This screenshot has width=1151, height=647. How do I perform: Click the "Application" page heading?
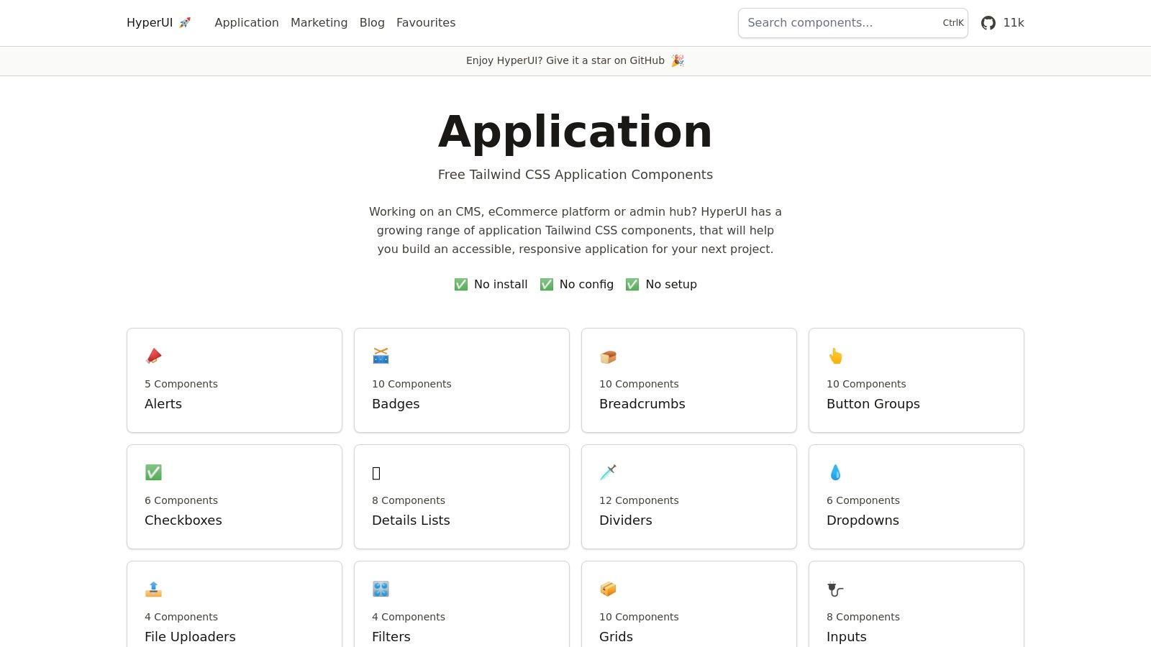pyautogui.click(x=575, y=132)
